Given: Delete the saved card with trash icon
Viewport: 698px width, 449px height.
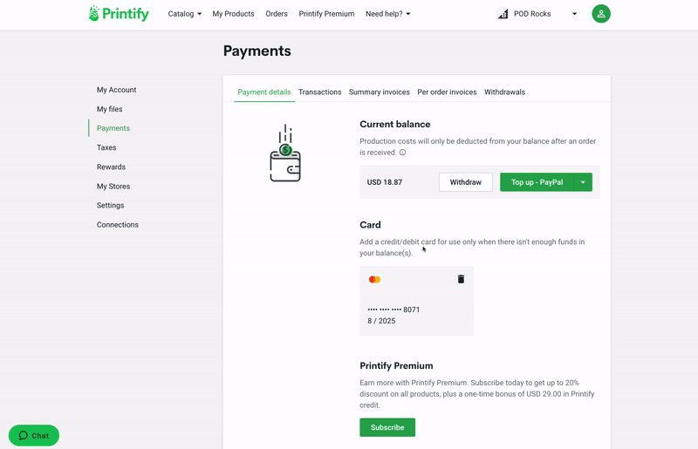Looking at the screenshot, I should tap(461, 279).
